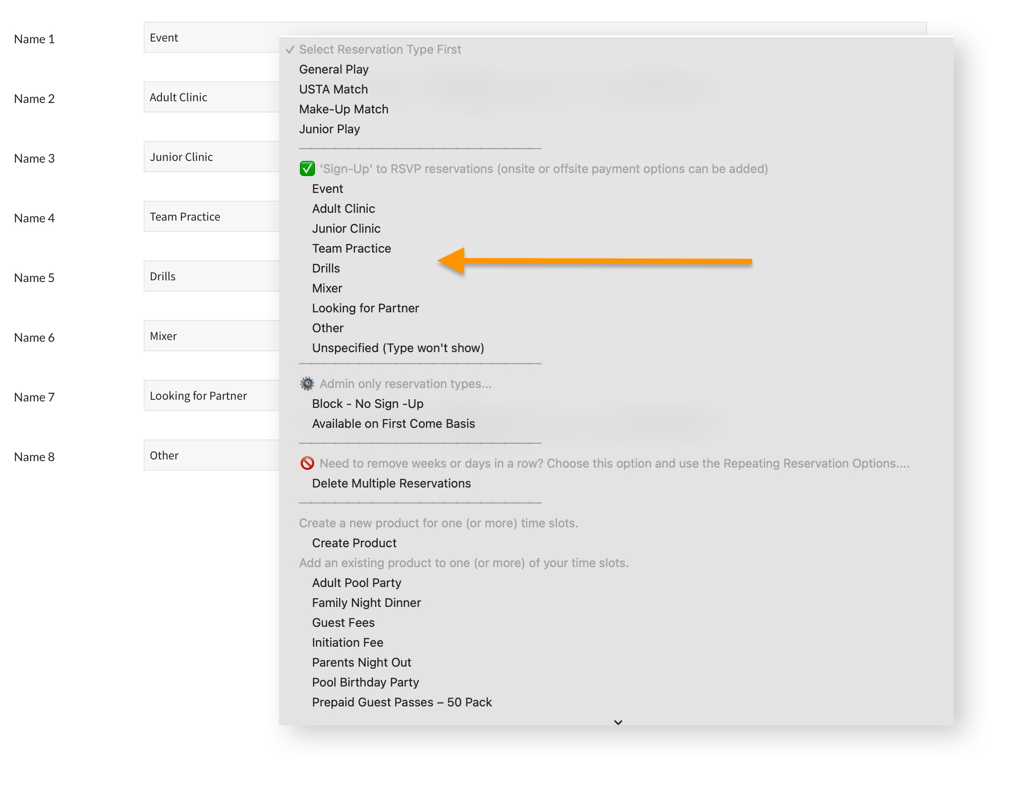Screen dimensions: 1010x786
Task: Click the green checkmark Sign-Up icon
Action: (x=307, y=169)
